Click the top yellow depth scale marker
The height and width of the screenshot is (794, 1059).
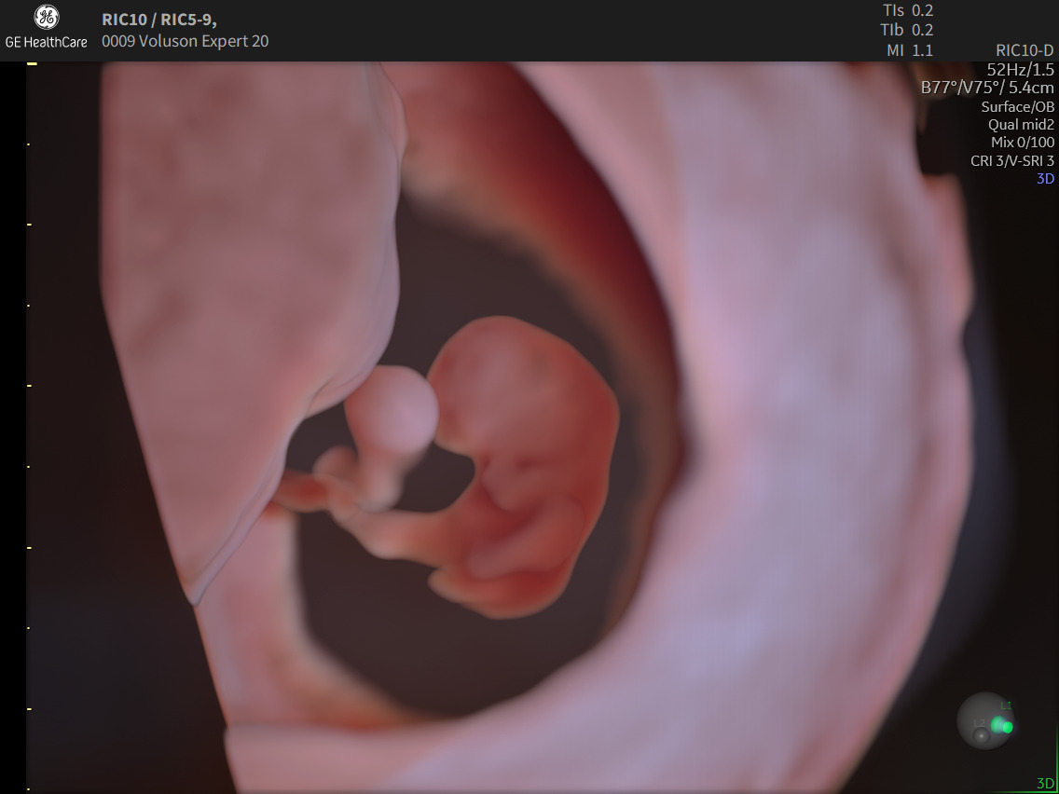pos(32,63)
